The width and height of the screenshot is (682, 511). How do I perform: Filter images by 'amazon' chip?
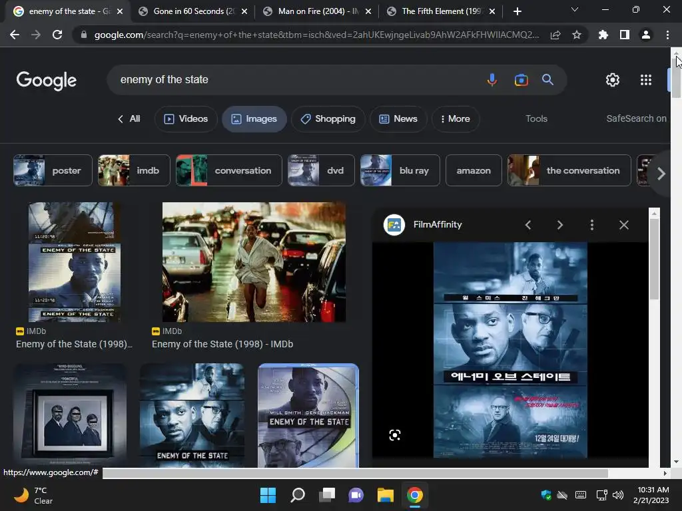(474, 170)
